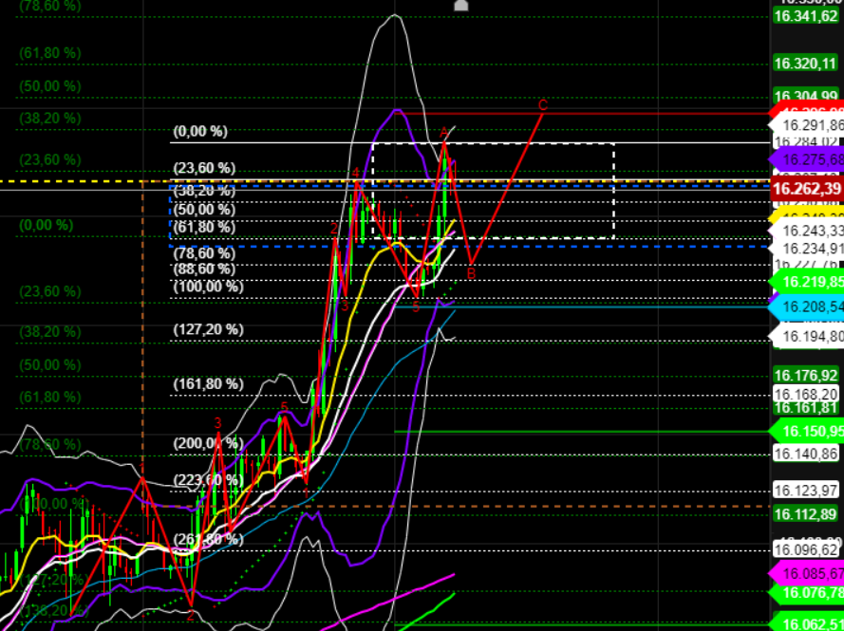Select the green price flag 16.112,89
The width and height of the screenshot is (844, 631).
806,514
